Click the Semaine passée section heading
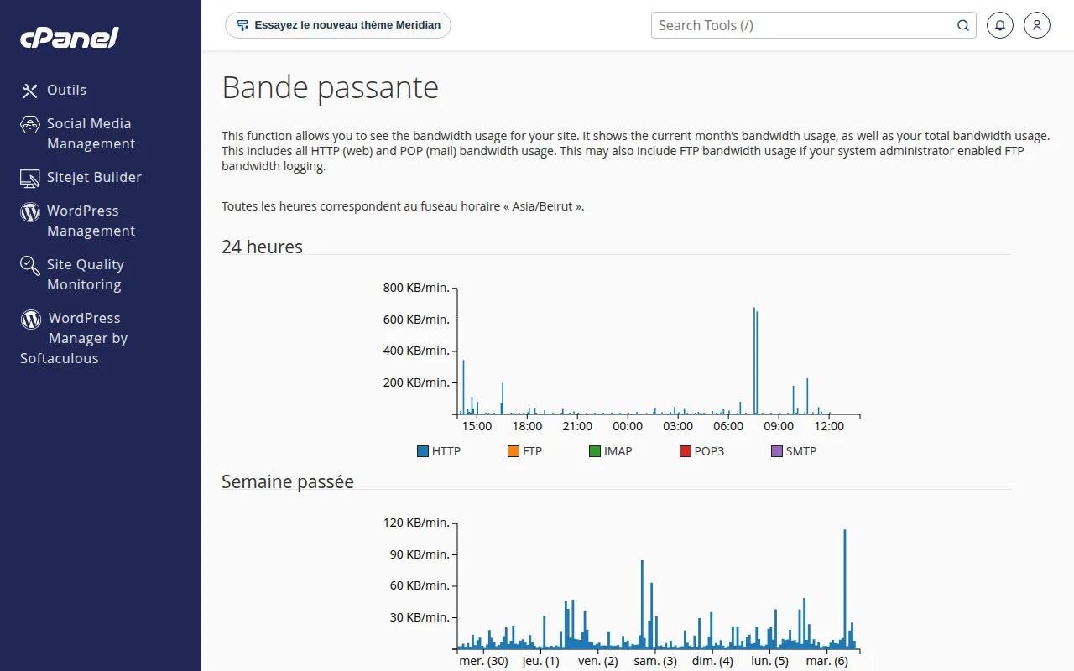The image size is (1074, 671). point(288,481)
